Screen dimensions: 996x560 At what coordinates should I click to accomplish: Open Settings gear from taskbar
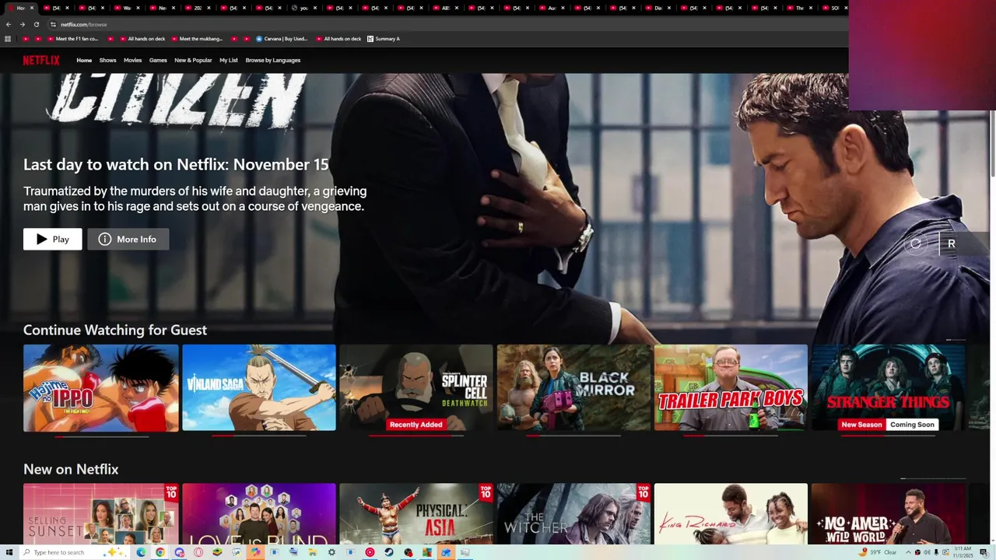pyautogui.click(x=331, y=552)
